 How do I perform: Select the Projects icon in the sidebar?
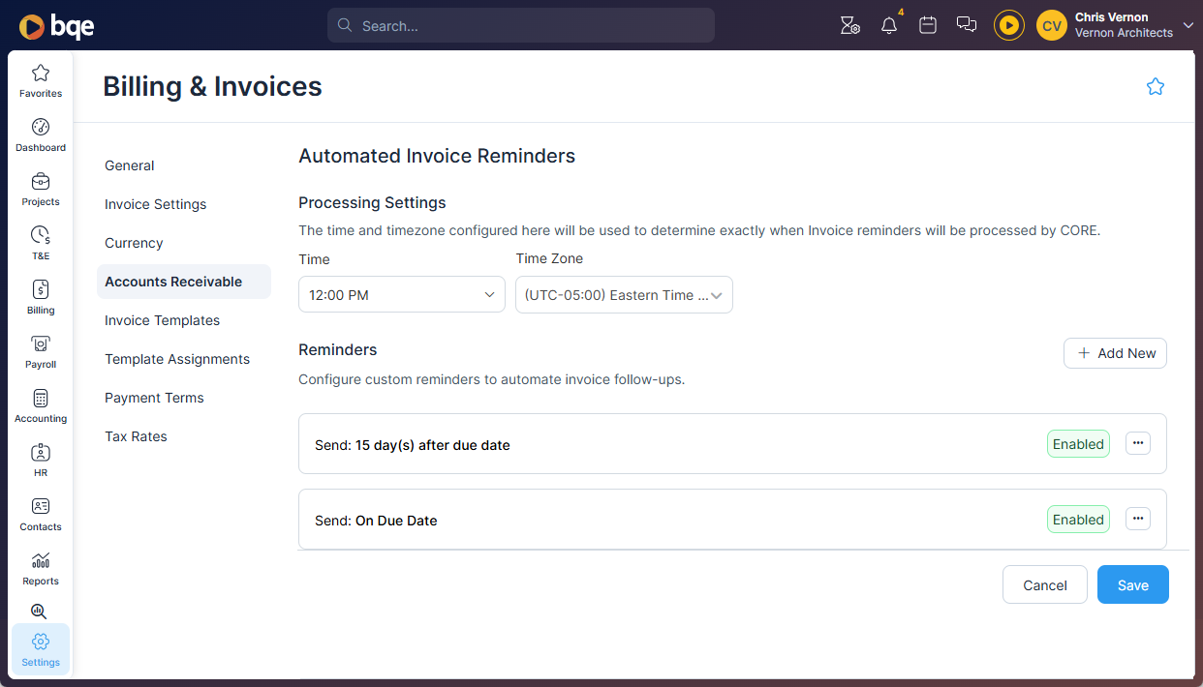tap(40, 188)
